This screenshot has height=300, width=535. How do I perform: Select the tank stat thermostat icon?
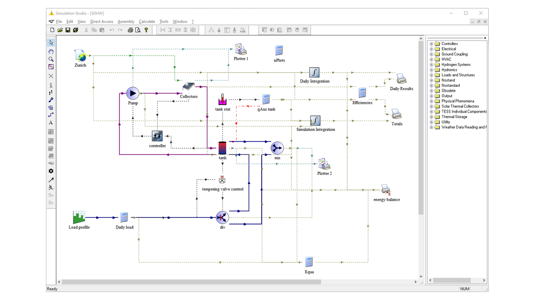[222, 100]
